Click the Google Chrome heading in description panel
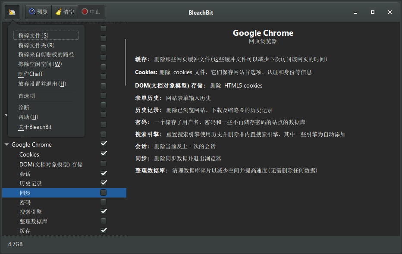402x254 pixels. [263, 33]
